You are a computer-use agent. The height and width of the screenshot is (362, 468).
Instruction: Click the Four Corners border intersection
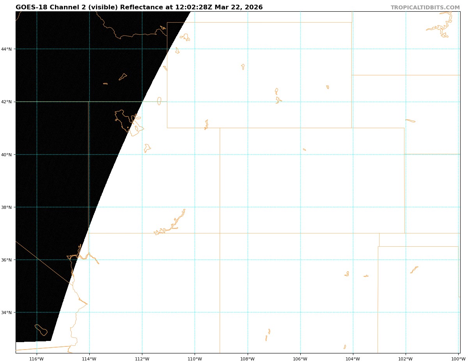click(x=220, y=233)
